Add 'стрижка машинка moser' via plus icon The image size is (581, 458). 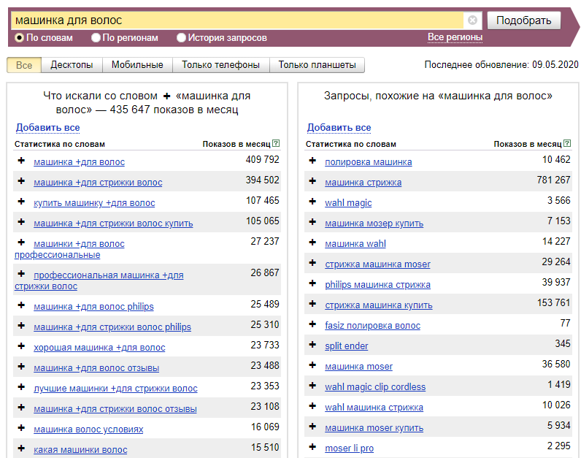point(312,262)
